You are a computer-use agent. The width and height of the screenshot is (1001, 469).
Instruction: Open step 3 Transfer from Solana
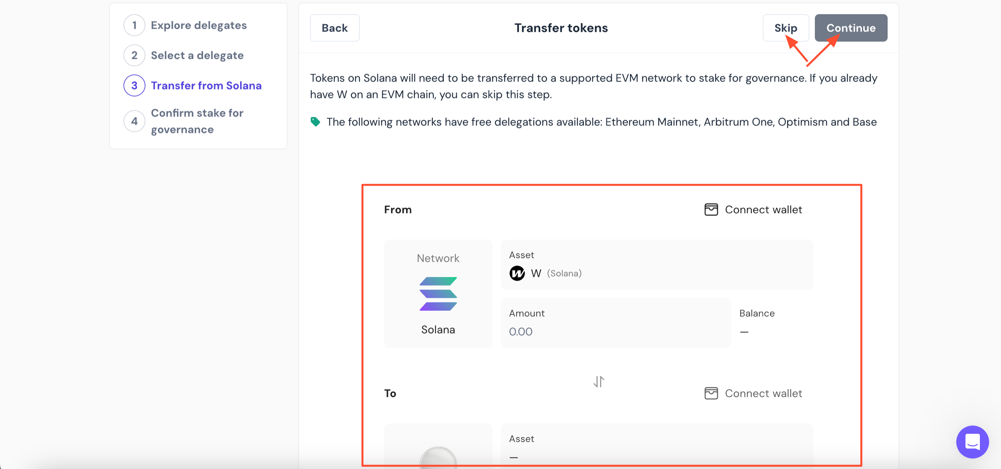click(x=206, y=85)
